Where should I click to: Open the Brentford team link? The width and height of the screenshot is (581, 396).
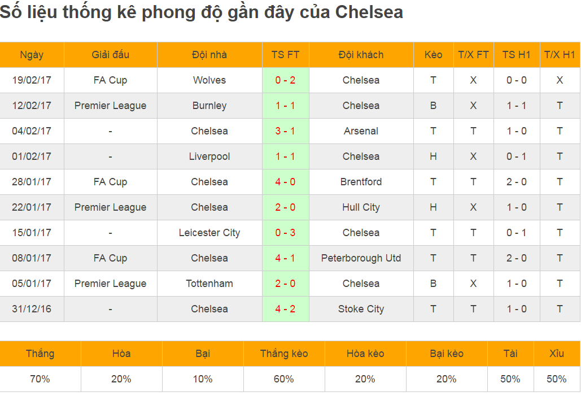coord(361,182)
